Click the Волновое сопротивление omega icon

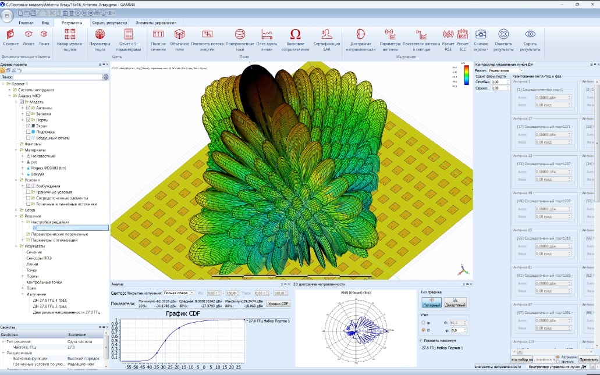point(295,35)
